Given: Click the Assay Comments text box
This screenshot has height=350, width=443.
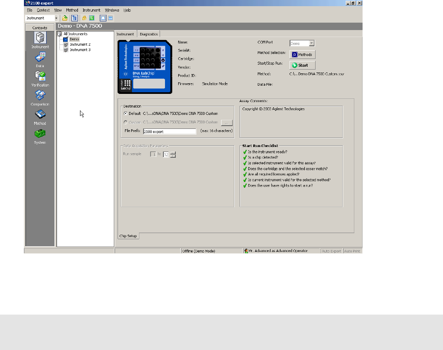Looking at the screenshot, I should pyautogui.click(x=291, y=122).
